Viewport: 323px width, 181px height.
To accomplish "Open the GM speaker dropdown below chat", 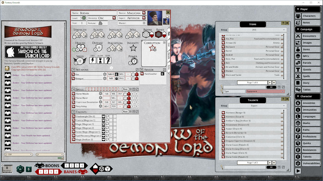I will pos(18,155).
